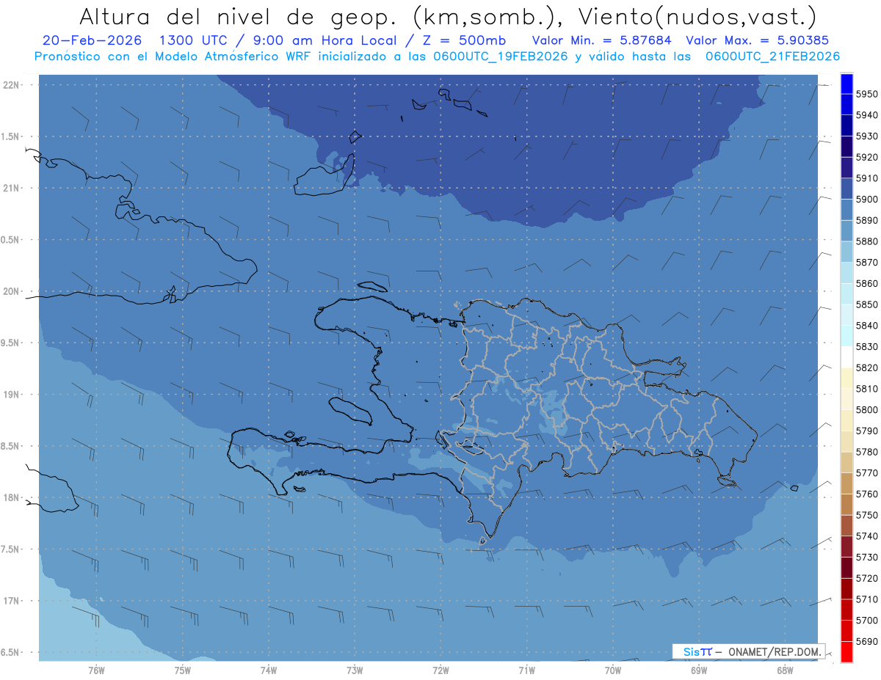Screen dimensions: 881x680
Task: Select the '20-Feb-2026' date text
Action: [x=91, y=40]
